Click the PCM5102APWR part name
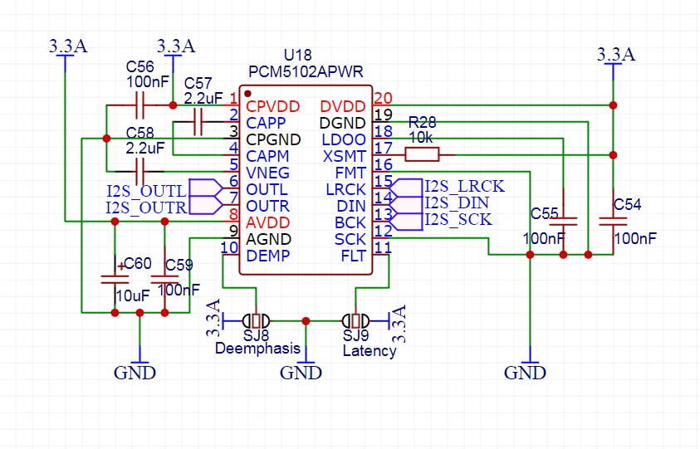The width and height of the screenshot is (700, 449). [306, 72]
